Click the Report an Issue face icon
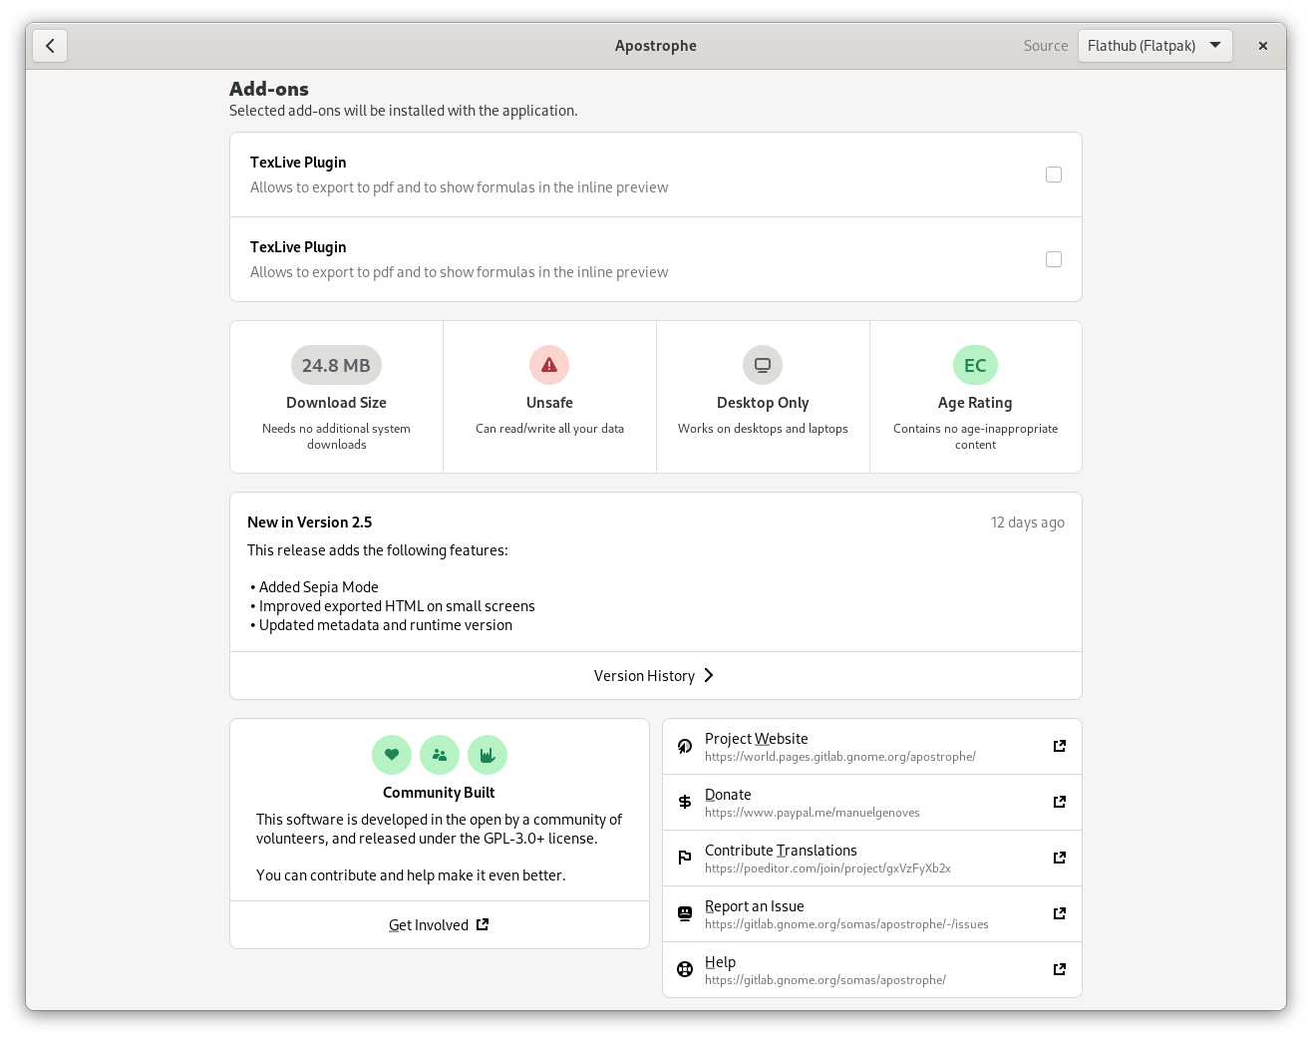This screenshot has width=1312, height=1039. point(685,913)
